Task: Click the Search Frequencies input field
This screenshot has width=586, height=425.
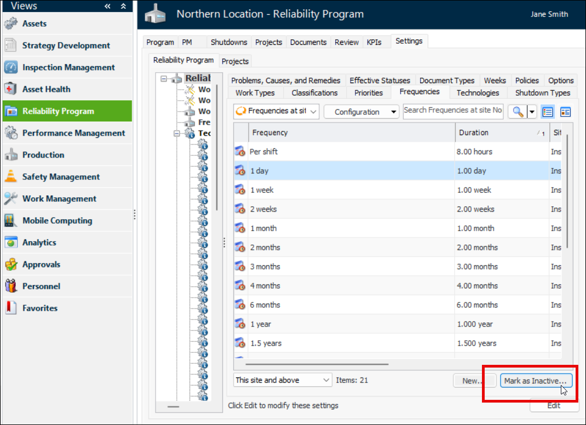Action: point(453,110)
